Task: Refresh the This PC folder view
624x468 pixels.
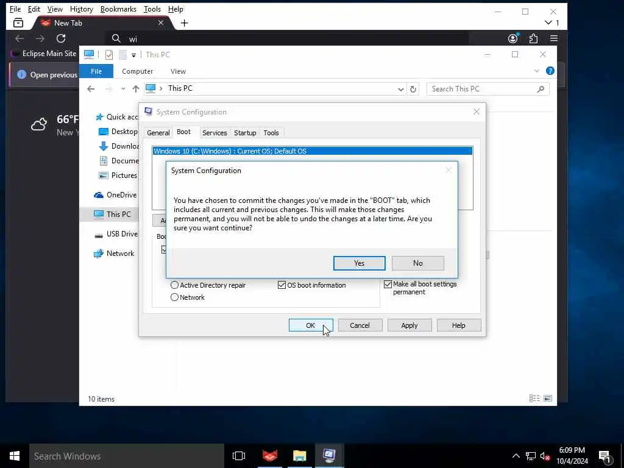Action: [x=413, y=89]
